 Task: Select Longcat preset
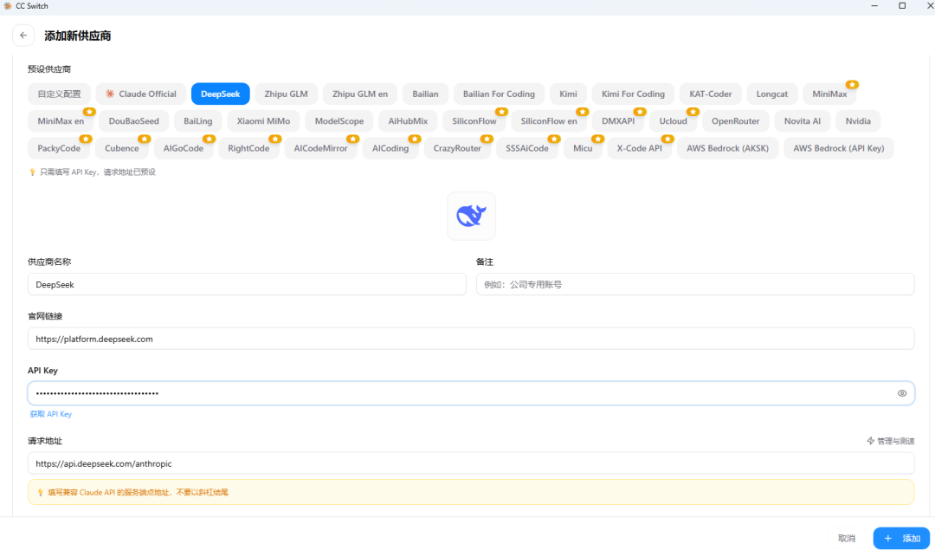772,94
